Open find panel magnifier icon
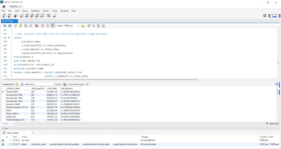Viewport: 281px width, 149px height. [93, 26]
